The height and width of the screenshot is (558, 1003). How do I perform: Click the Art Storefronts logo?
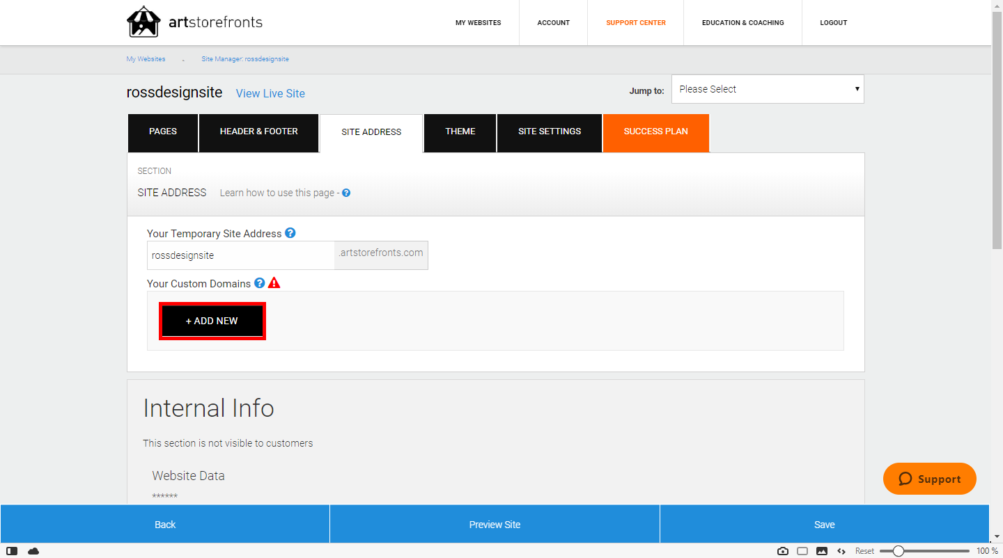tap(195, 22)
